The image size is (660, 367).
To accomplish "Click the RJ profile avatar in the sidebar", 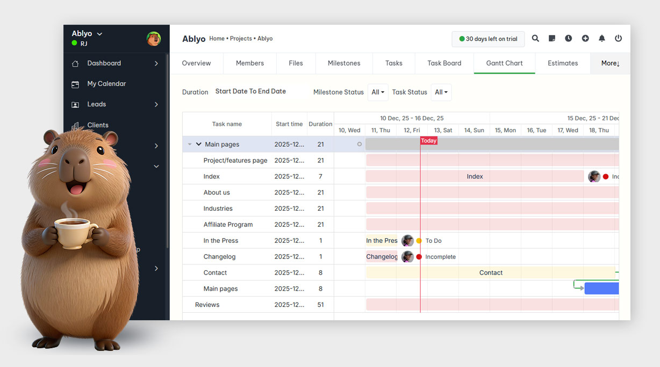I will click(x=154, y=38).
